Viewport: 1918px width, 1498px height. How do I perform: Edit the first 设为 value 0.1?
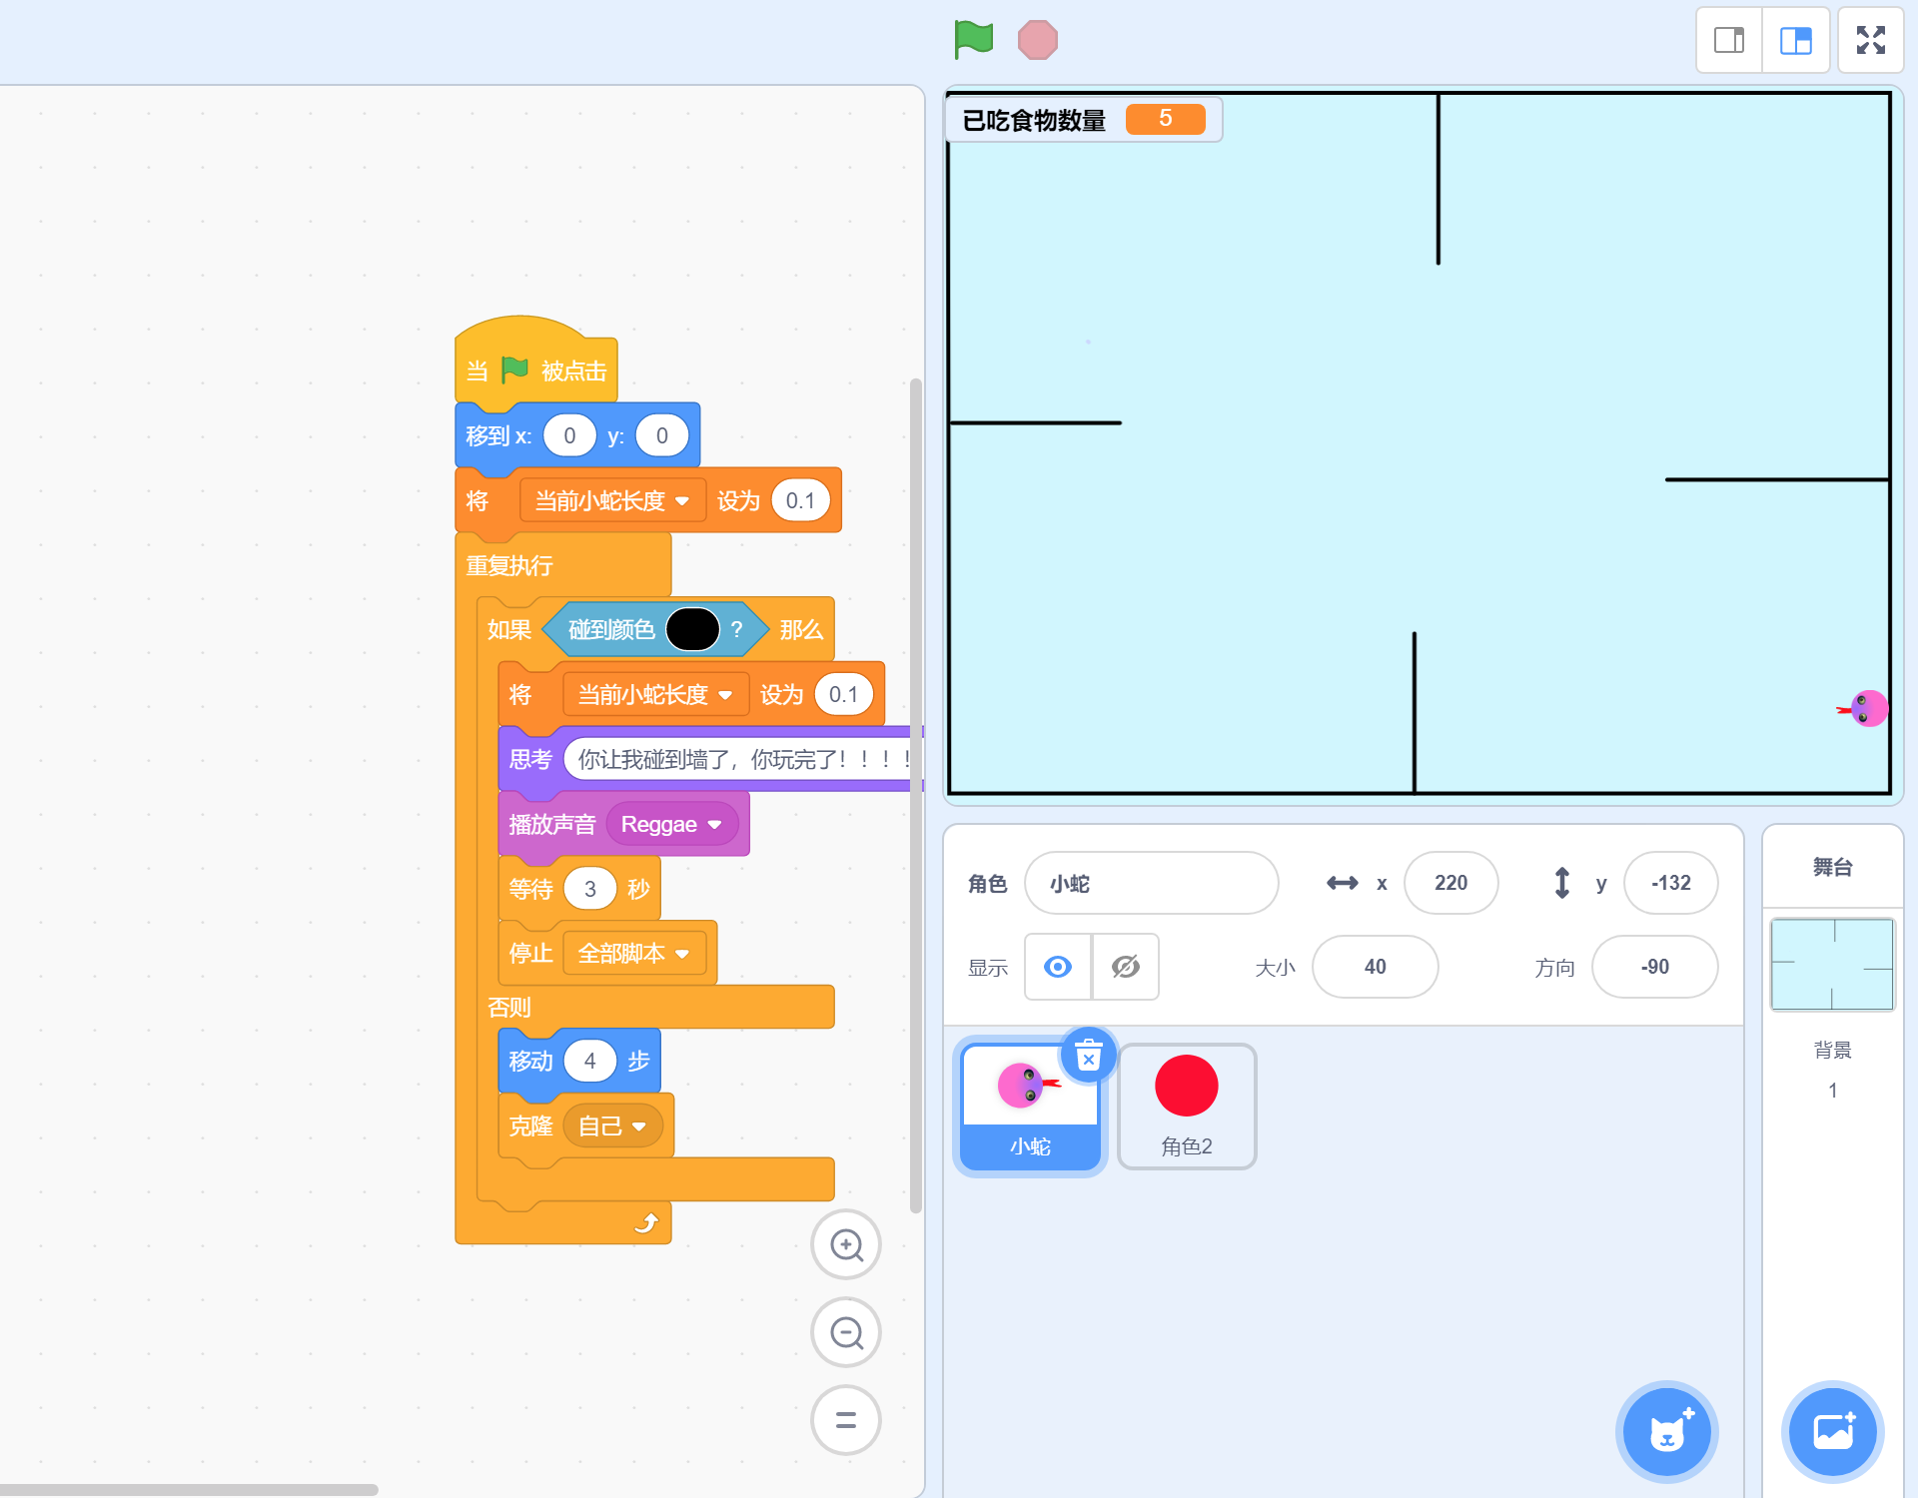pyautogui.click(x=800, y=500)
